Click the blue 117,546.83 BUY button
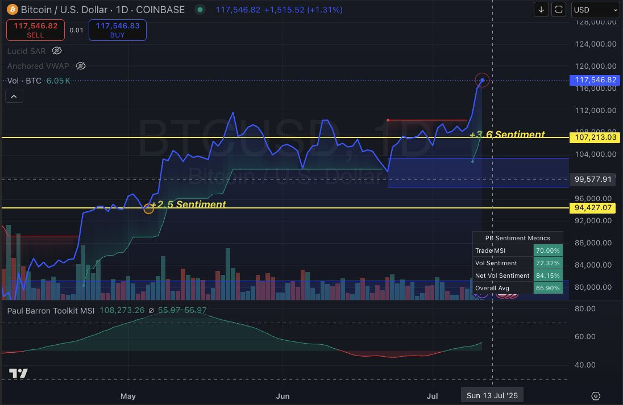This screenshot has width=623, height=405. point(118,30)
